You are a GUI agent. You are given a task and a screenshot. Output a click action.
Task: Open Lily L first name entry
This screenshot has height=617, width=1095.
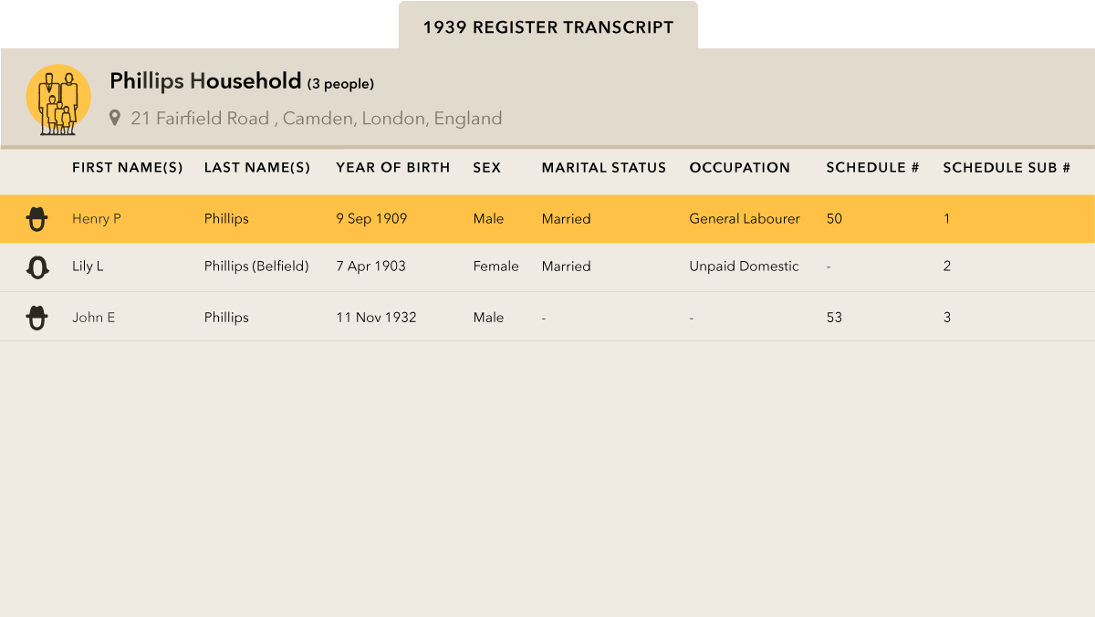[88, 267]
